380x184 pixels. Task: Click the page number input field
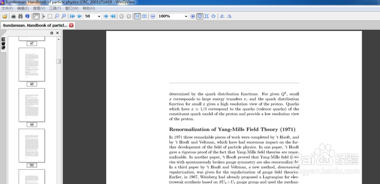[x=91, y=16]
